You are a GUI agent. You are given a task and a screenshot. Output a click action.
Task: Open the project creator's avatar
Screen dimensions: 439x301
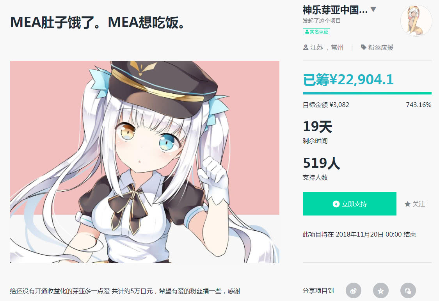pyautogui.click(x=416, y=20)
